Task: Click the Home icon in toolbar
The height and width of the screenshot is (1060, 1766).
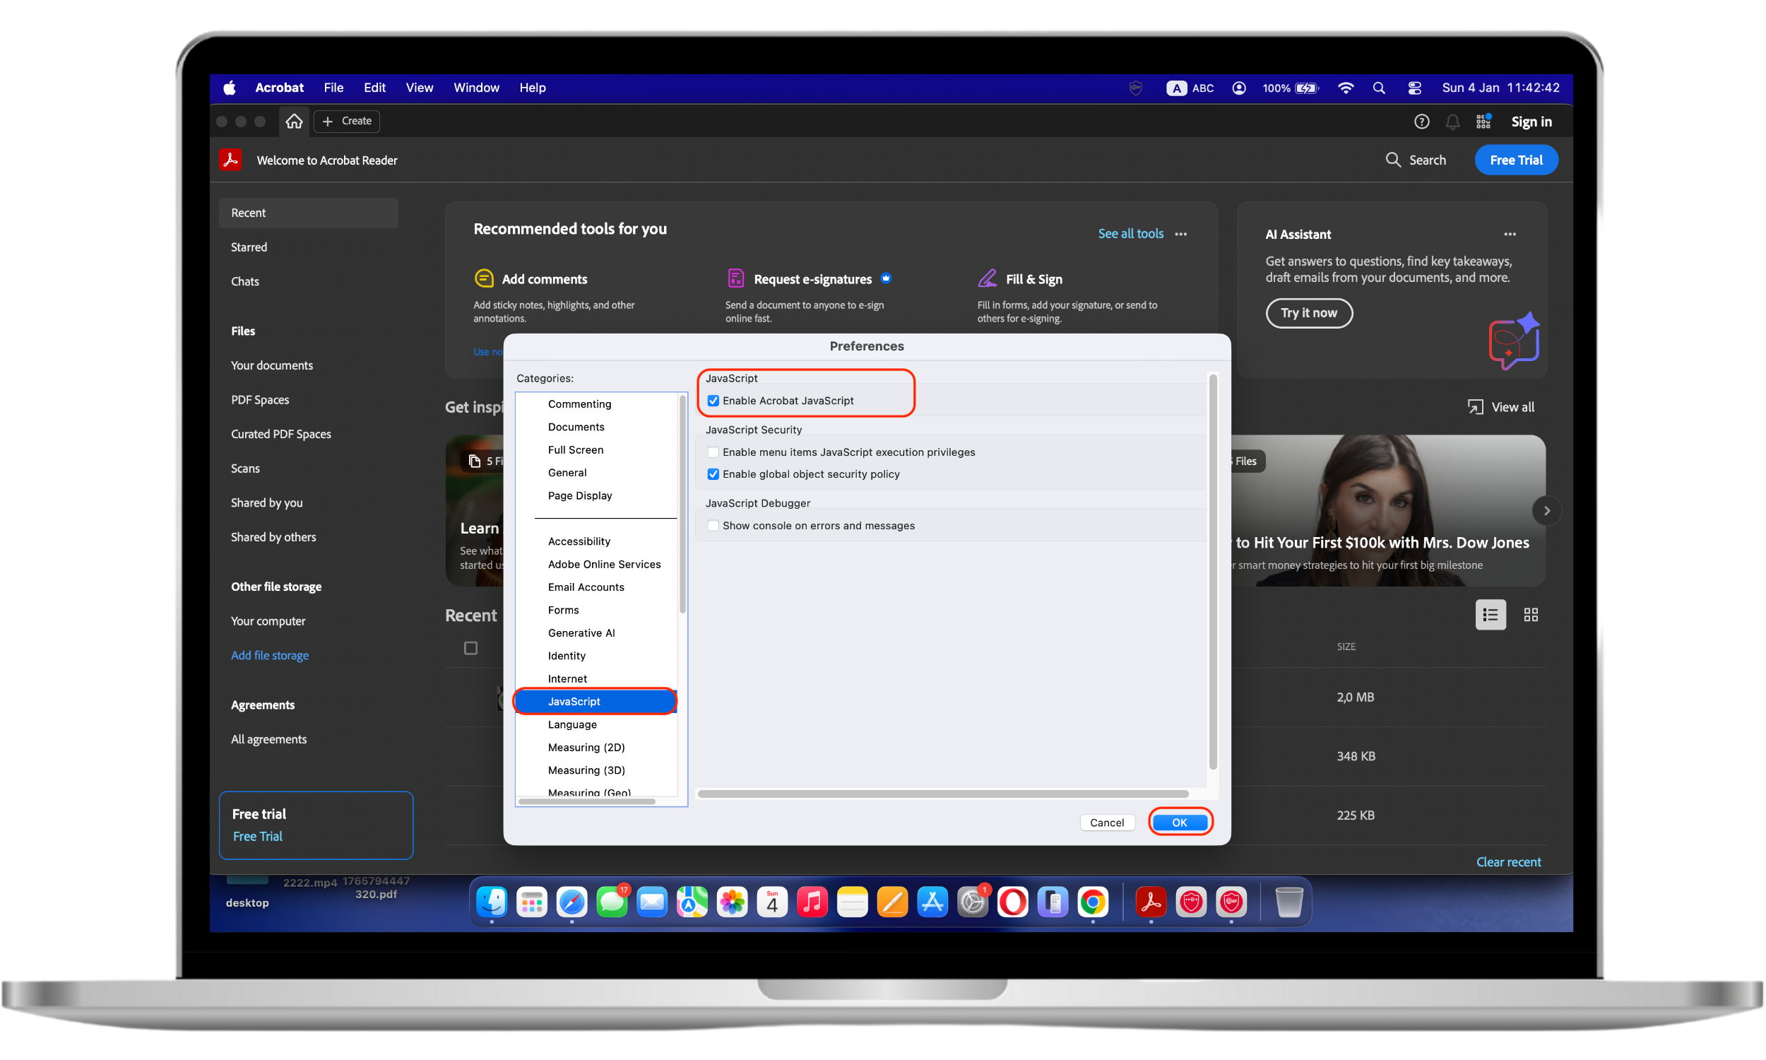Action: click(x=294, y=122)
